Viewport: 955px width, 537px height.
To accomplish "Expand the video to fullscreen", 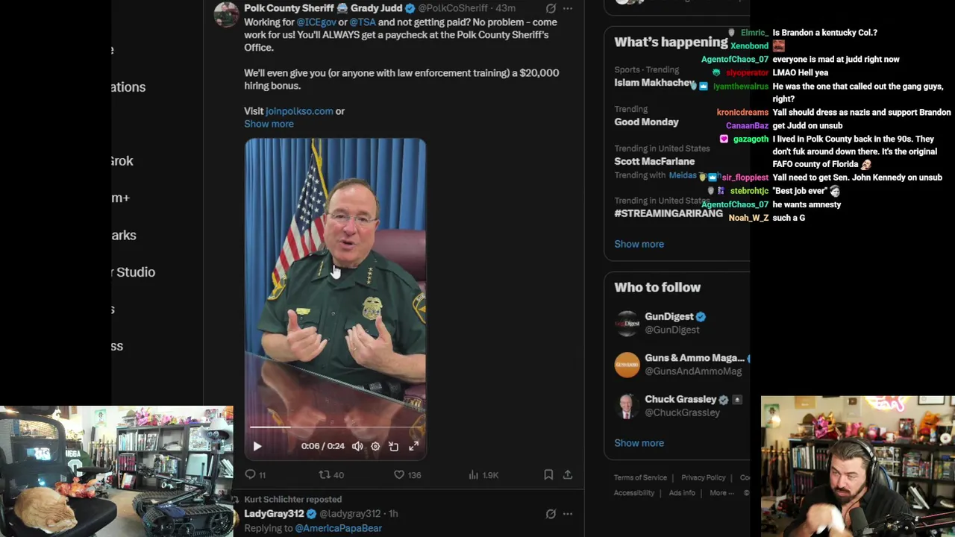I will (x=413, y=446).
